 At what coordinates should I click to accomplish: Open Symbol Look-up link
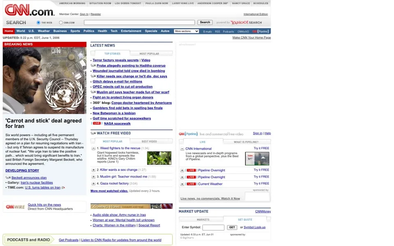tap(254, 227)
